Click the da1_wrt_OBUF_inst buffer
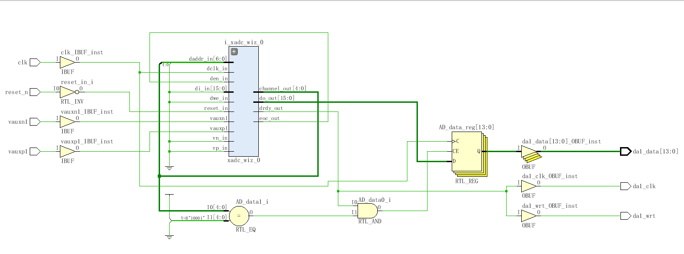Viewport: 684px width, 254px height. [x=529, y=216]
